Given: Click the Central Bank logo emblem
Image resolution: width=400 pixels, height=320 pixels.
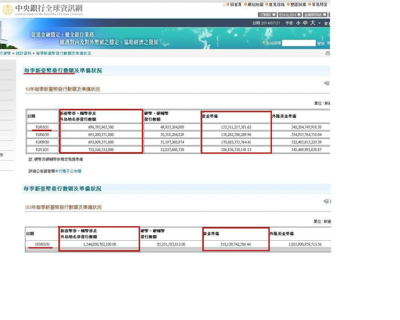Looking at the screenshot, I should 8,10.
